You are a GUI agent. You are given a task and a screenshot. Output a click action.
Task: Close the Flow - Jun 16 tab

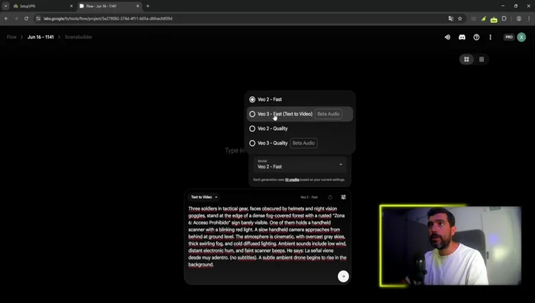click(x=138, y=6)
